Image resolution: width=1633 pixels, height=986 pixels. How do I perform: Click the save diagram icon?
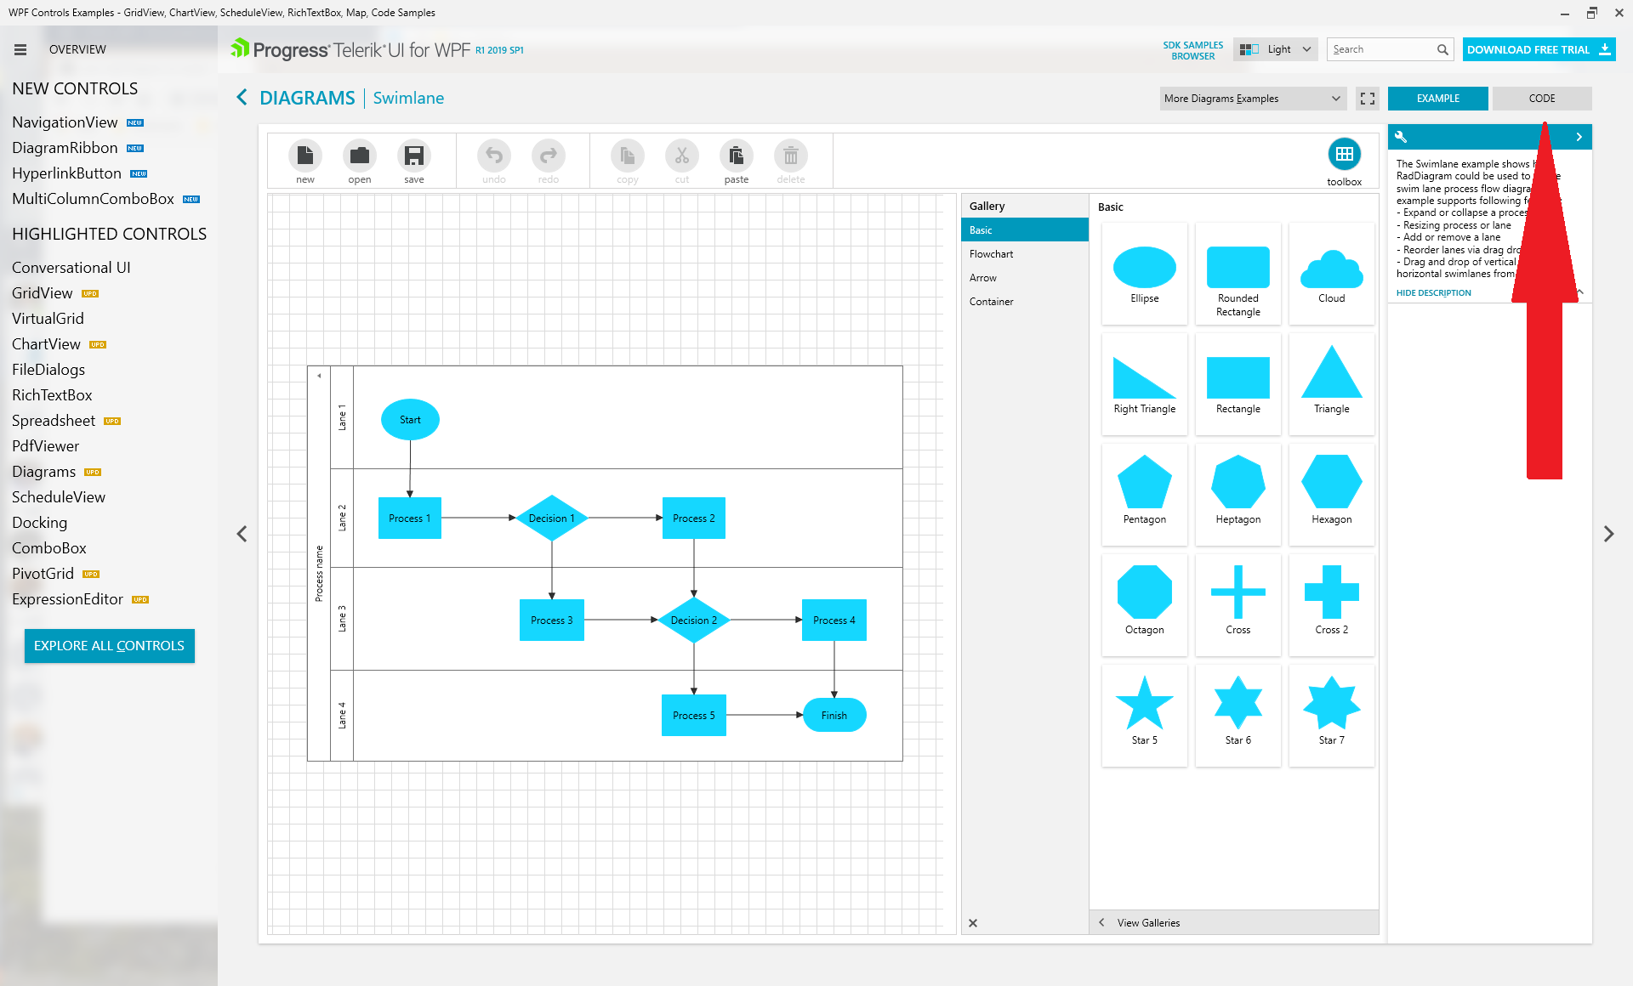point(414,156)
